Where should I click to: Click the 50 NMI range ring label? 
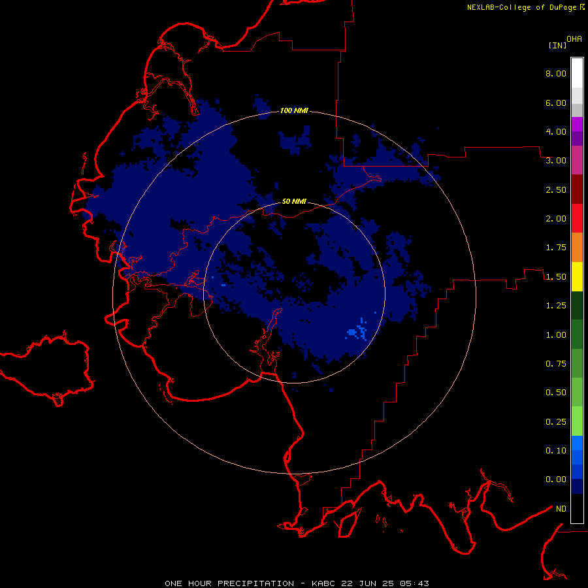[x=294, y=201]
